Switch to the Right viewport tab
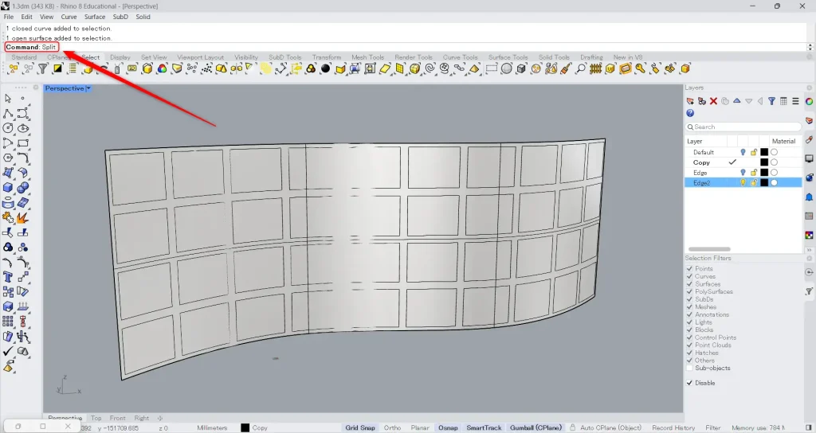The image size is (816, 433). coord(142,418)
